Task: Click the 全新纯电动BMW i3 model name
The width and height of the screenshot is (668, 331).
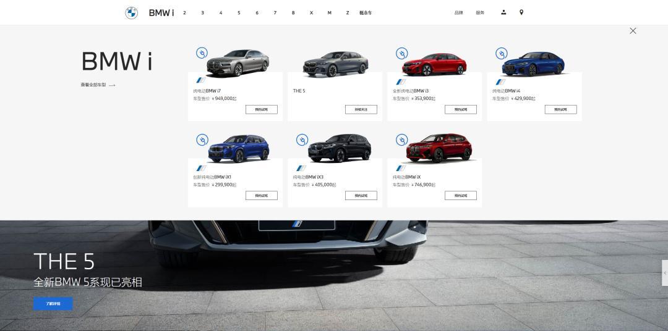Action: click(411, 91)
